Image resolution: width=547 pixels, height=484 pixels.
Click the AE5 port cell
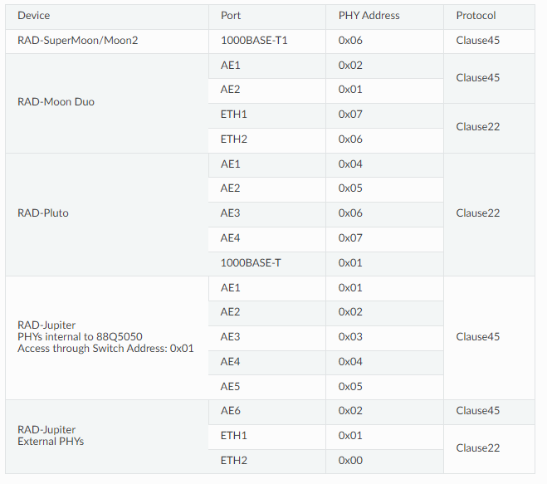pyautogui.click(x=231, y=386)
